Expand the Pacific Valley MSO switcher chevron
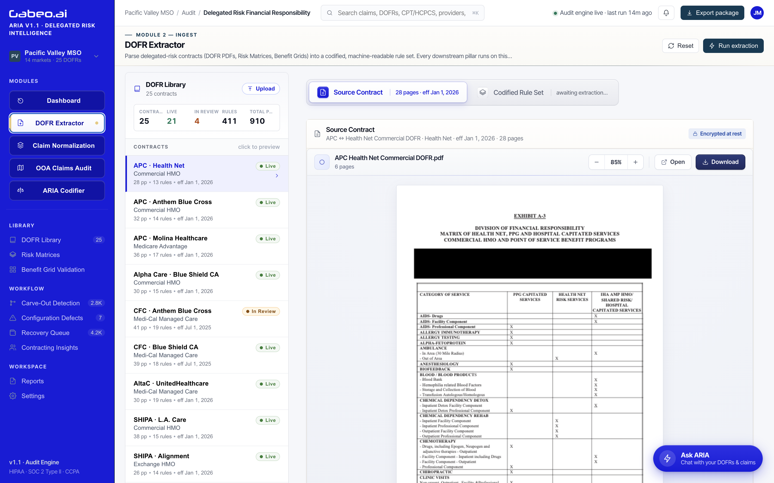 coord(96,56)
